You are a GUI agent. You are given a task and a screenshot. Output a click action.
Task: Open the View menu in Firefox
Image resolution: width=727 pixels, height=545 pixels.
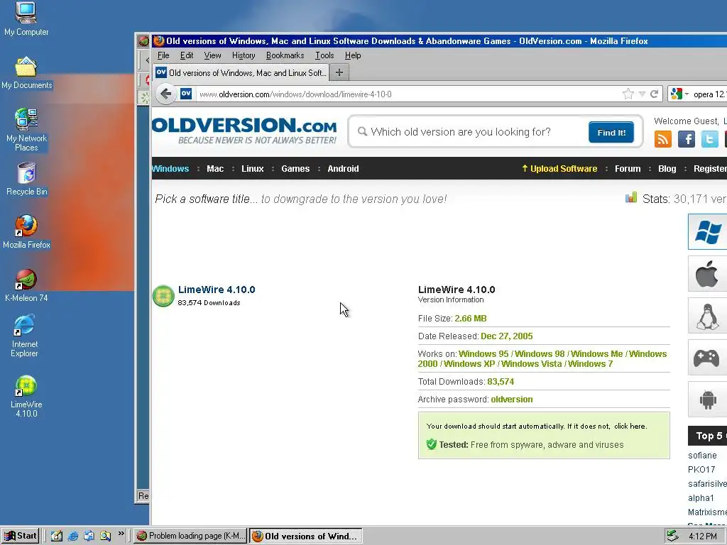click(212, 55)
